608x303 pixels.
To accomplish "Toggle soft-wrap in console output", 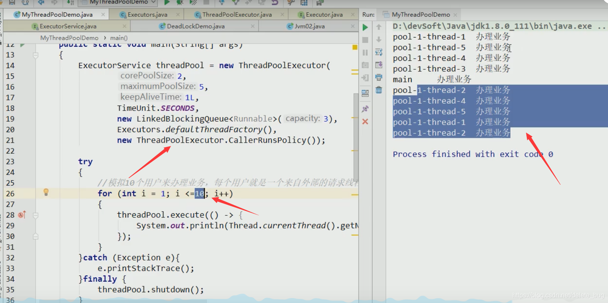I will point(379,53).
